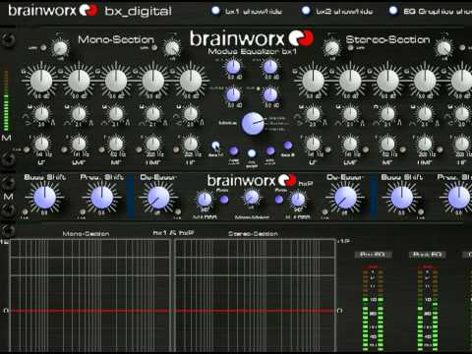
Task: Click small knob left of bx2 brainworx logo
Action: click(205, 199)
